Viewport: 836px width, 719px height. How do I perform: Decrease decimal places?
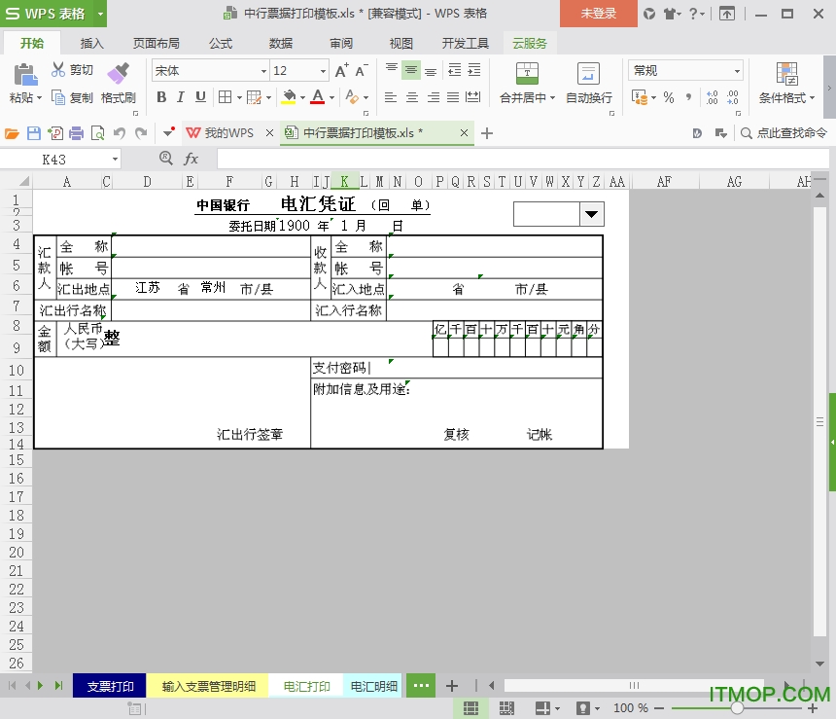tap(733, 97)
